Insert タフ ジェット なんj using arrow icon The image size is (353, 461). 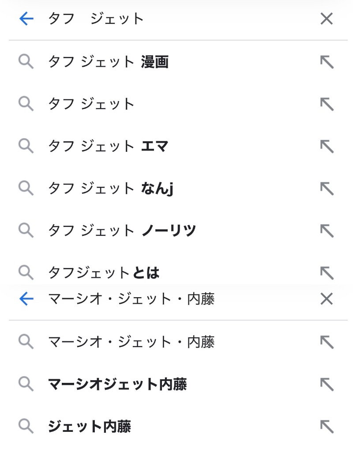coord(327,189)
